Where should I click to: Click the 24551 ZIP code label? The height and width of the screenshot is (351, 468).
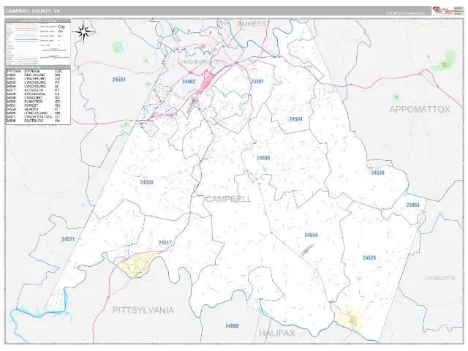click(x=118, y=80)
